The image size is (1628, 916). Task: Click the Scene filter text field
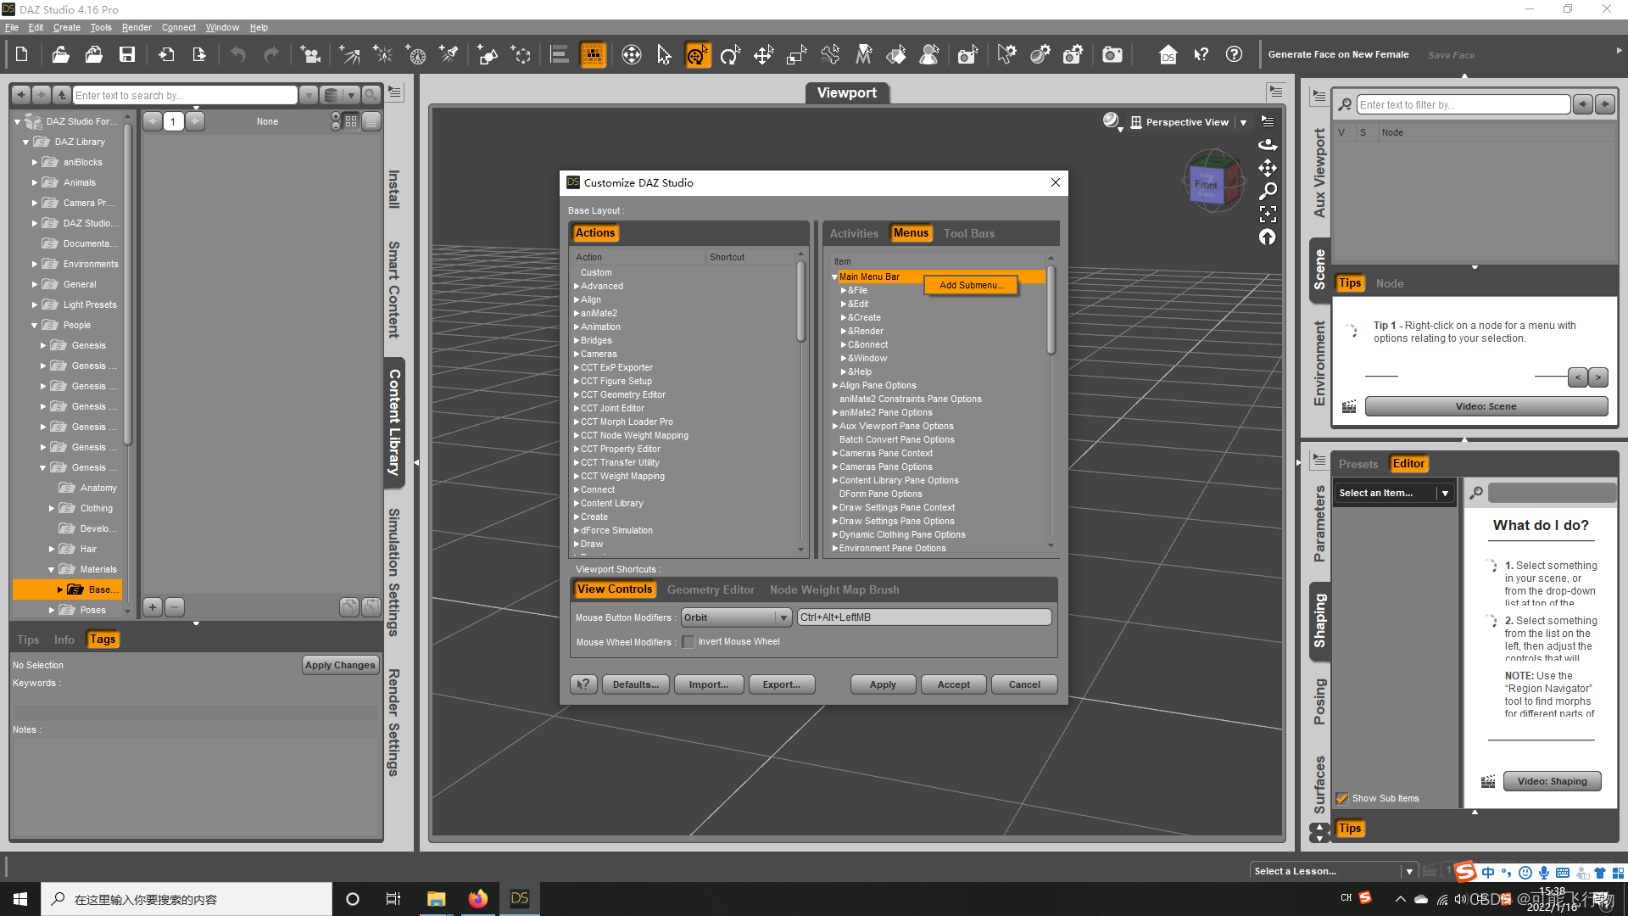coord(1464,105)
